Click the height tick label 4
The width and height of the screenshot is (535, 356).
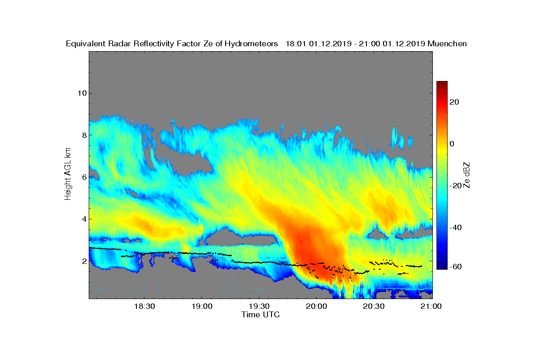pos(83,219)
